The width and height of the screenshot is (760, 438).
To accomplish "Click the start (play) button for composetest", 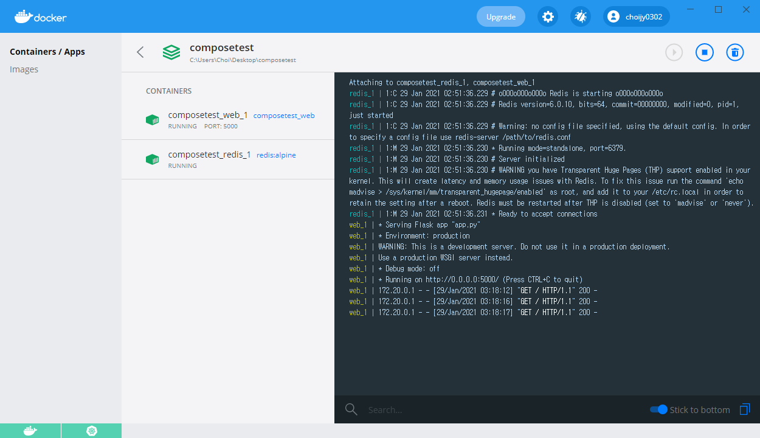I will tap(674, 52).
